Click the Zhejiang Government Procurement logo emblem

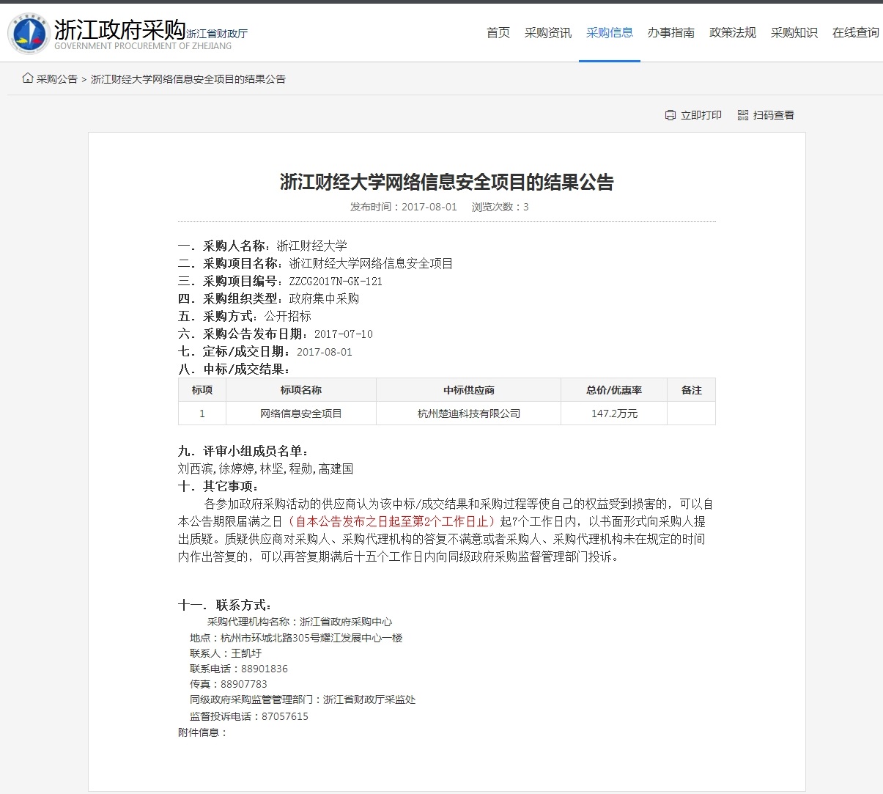tap(29, 33)
